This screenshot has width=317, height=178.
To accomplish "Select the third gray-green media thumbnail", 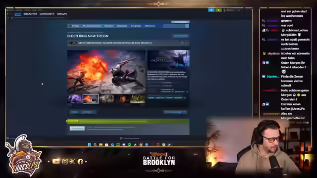I will [x=106, y=99].
